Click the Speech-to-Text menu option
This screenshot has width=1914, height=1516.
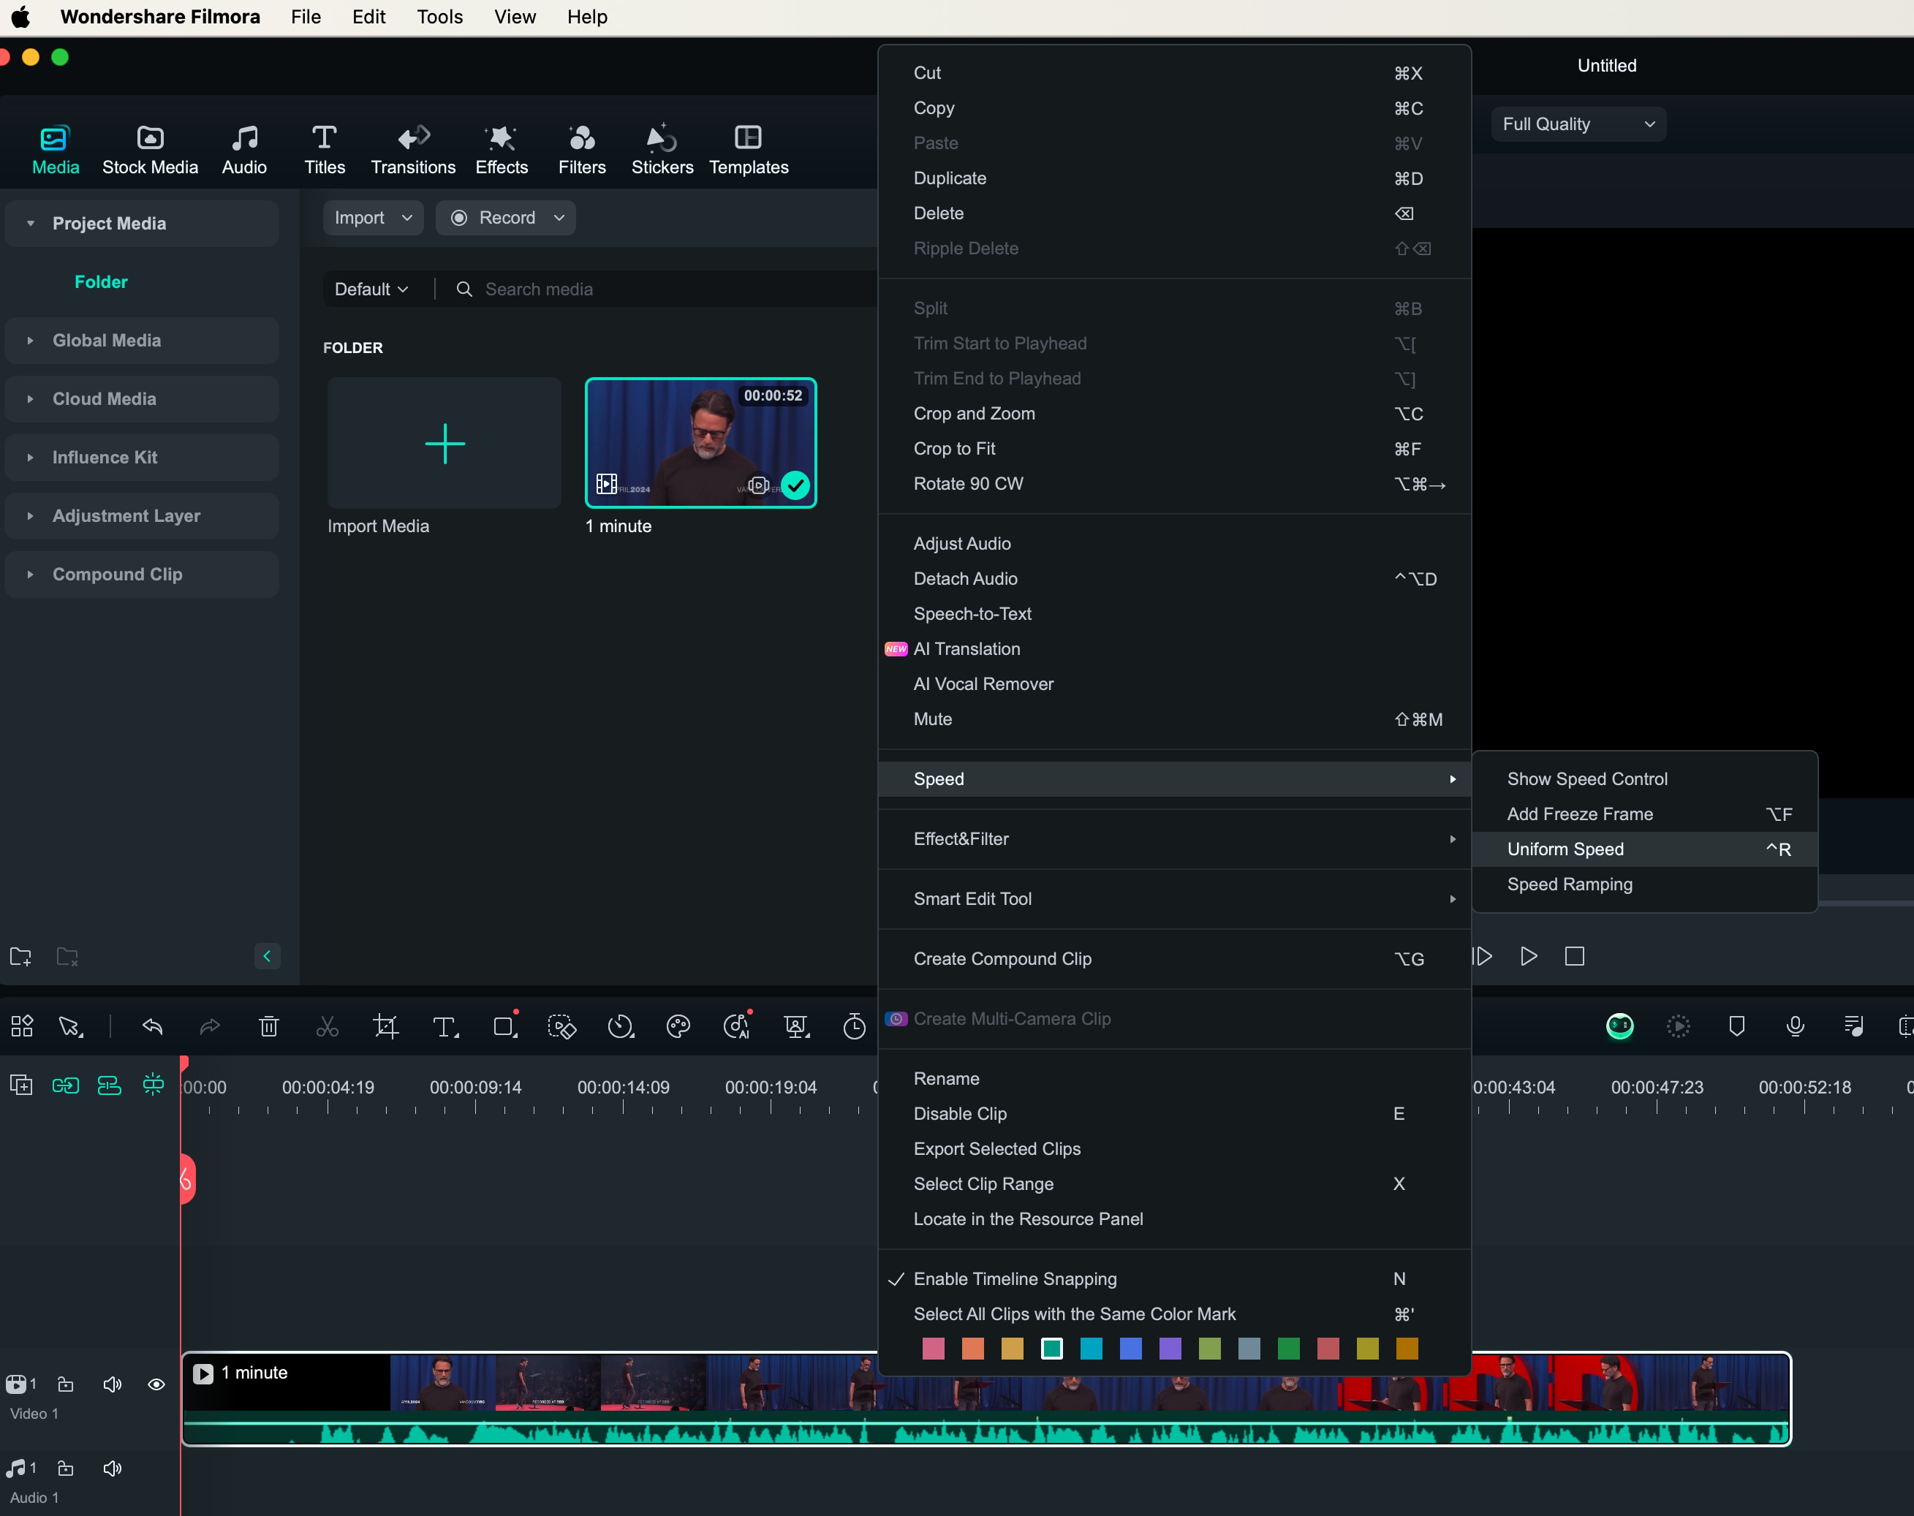(972, 613)
